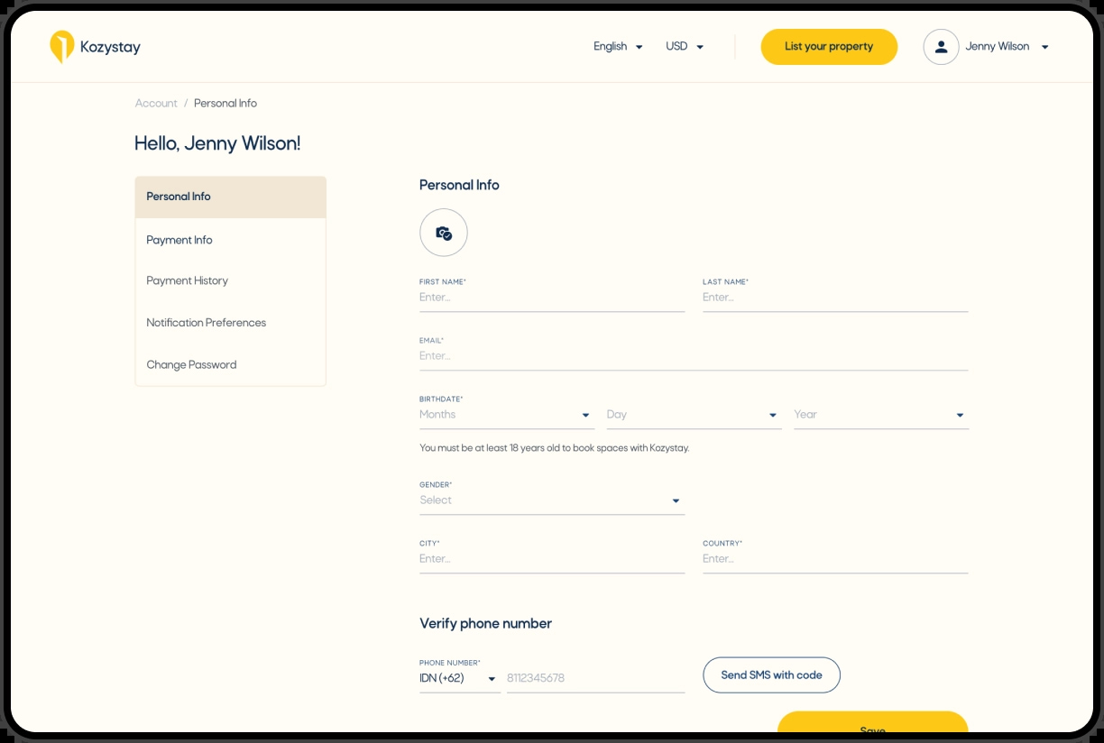This screenshot has height=743, width=1104.
Task: Expand Jenny Wilson account menu arrow
Action: pos(1044,47)
